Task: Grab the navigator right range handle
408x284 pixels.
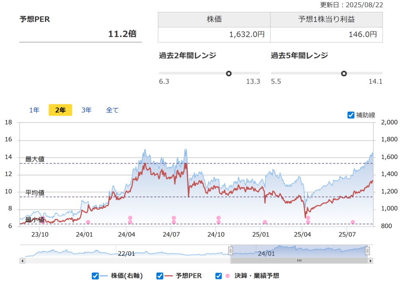Action: [367, 251]
